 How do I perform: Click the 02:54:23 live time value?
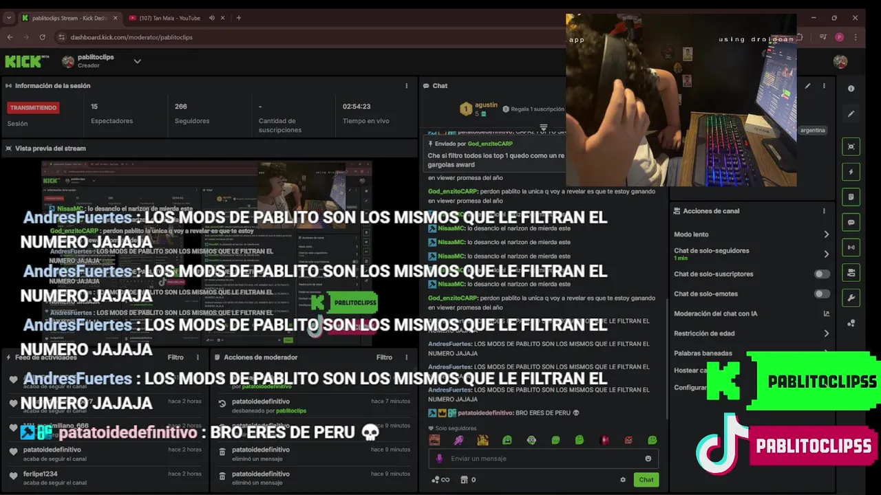pyautogui.click(x=357, y=107)
